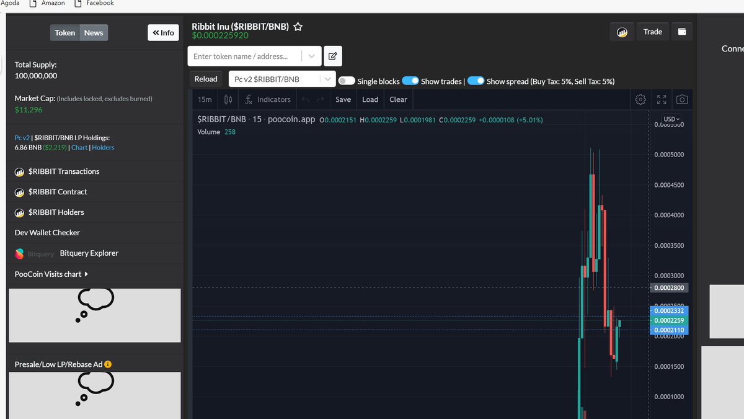This screenshot has height=419, width=744.
Task: Open the Facebook bookmark
Action: tap(94, 3)
